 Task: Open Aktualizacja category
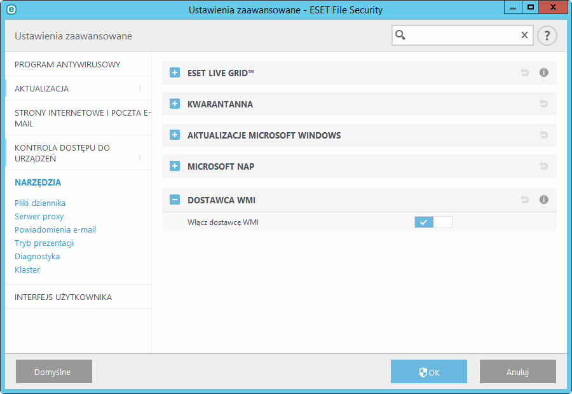tap(78, 89)
